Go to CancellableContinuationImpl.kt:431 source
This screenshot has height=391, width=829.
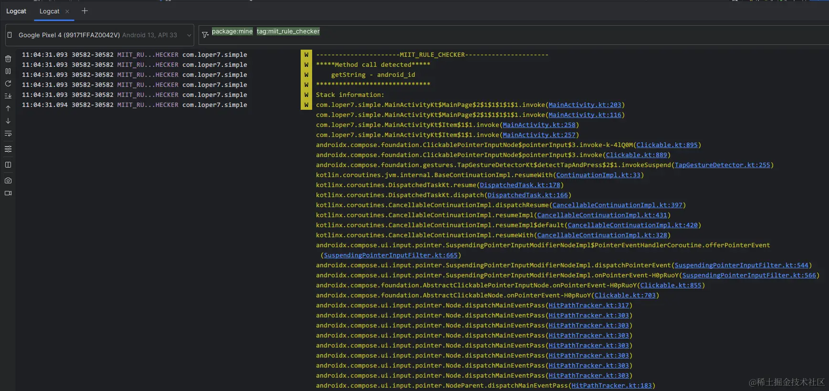click(x=602, y=215)
